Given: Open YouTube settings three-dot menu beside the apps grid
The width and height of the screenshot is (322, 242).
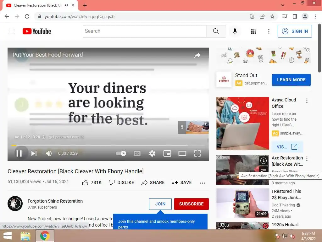Looking at the screenshot, I should tap(269, 31).
